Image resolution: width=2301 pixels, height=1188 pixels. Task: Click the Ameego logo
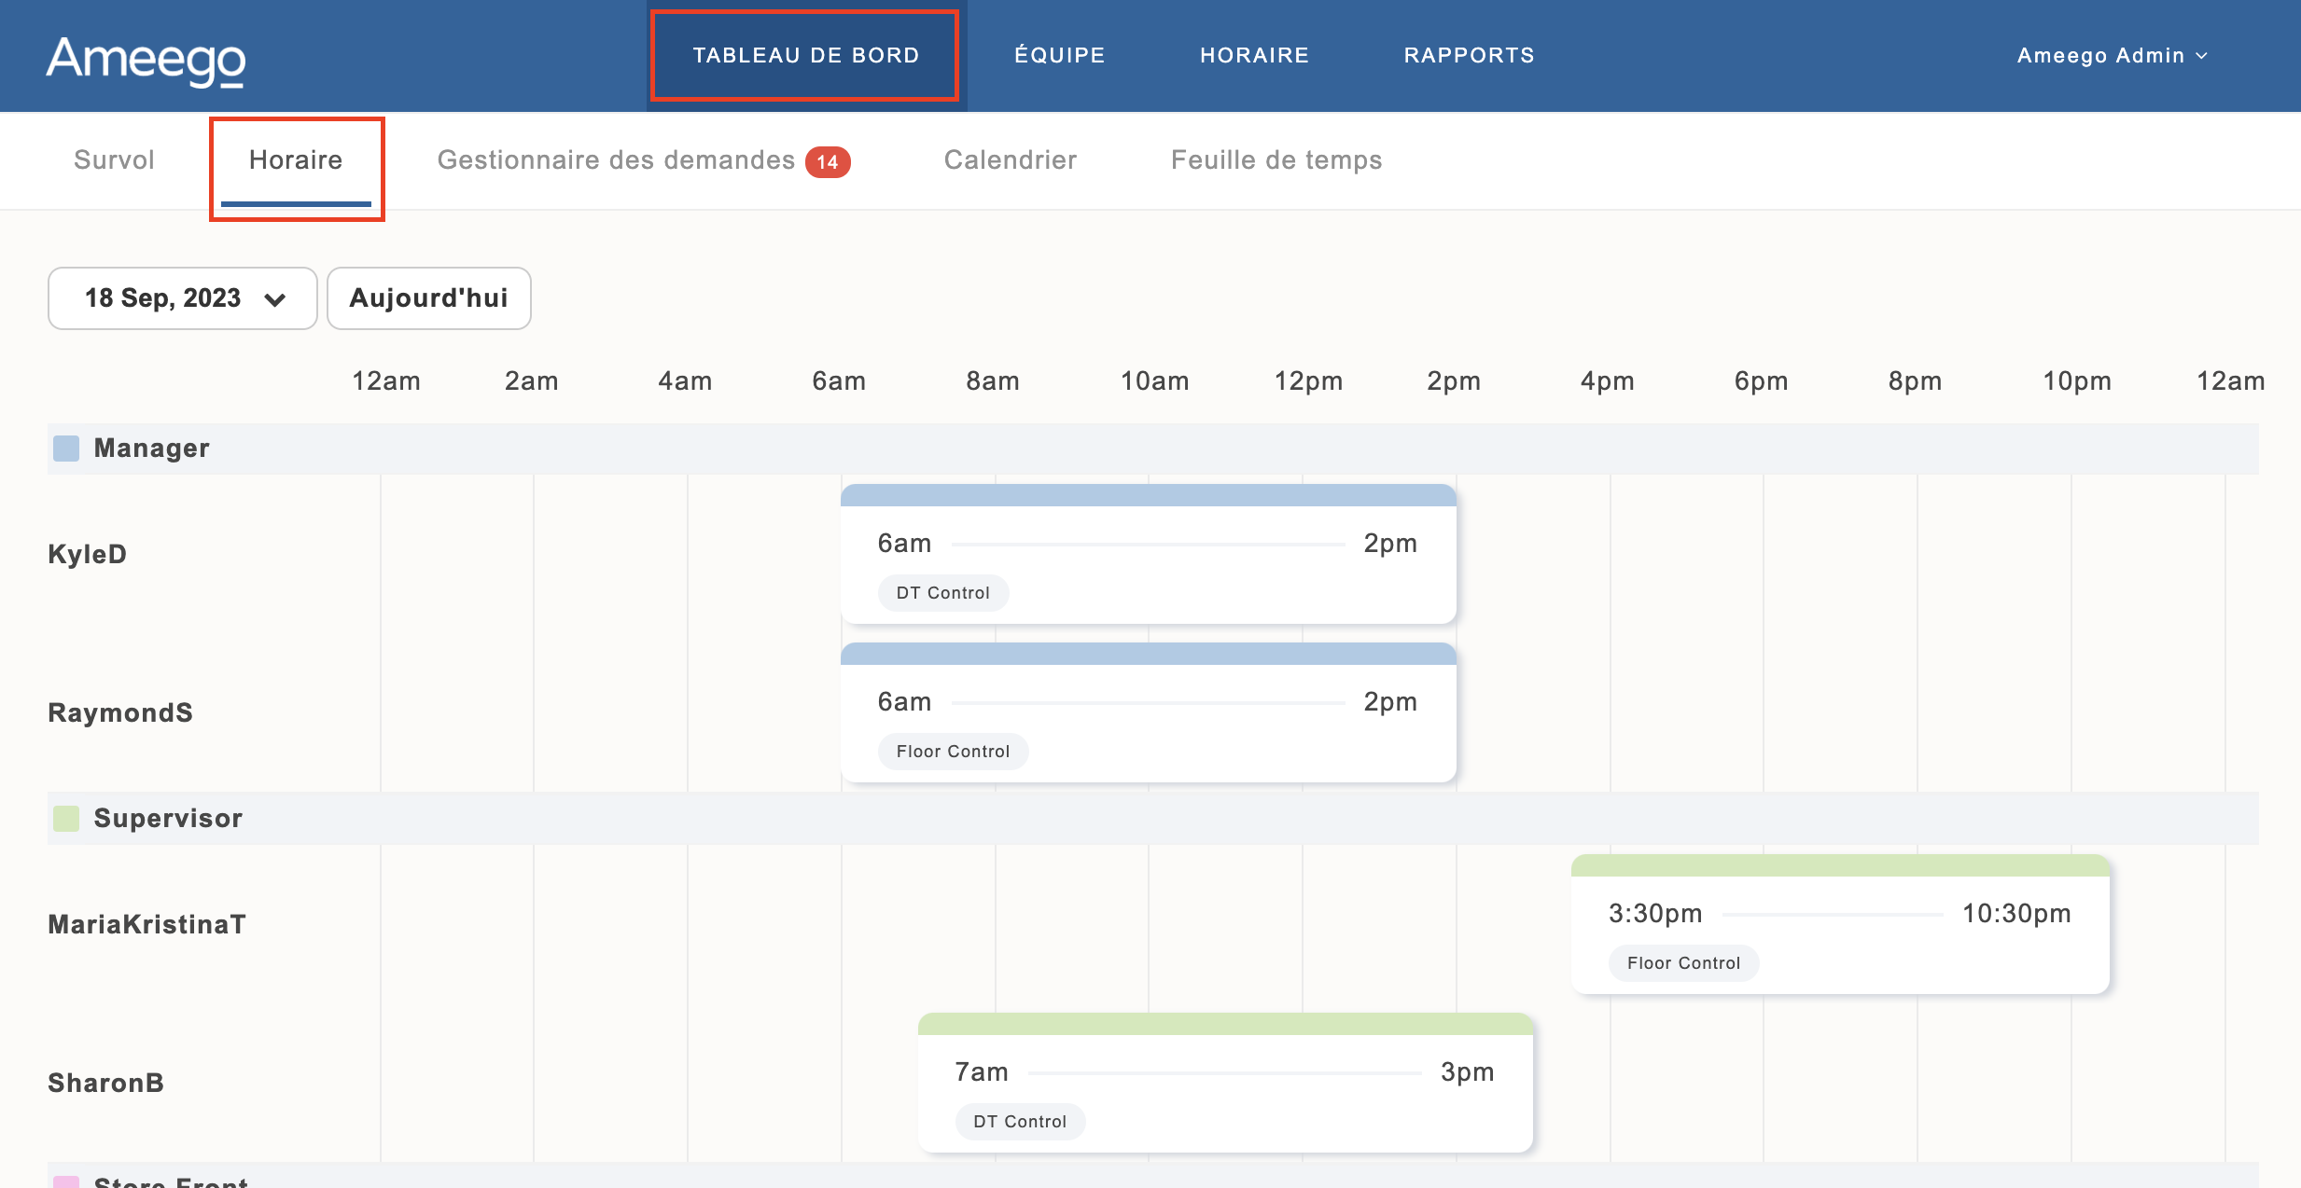146,60
